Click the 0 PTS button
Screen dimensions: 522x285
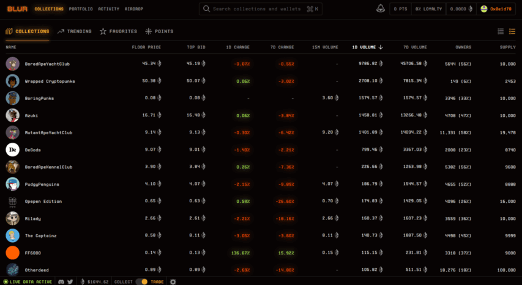400,9
